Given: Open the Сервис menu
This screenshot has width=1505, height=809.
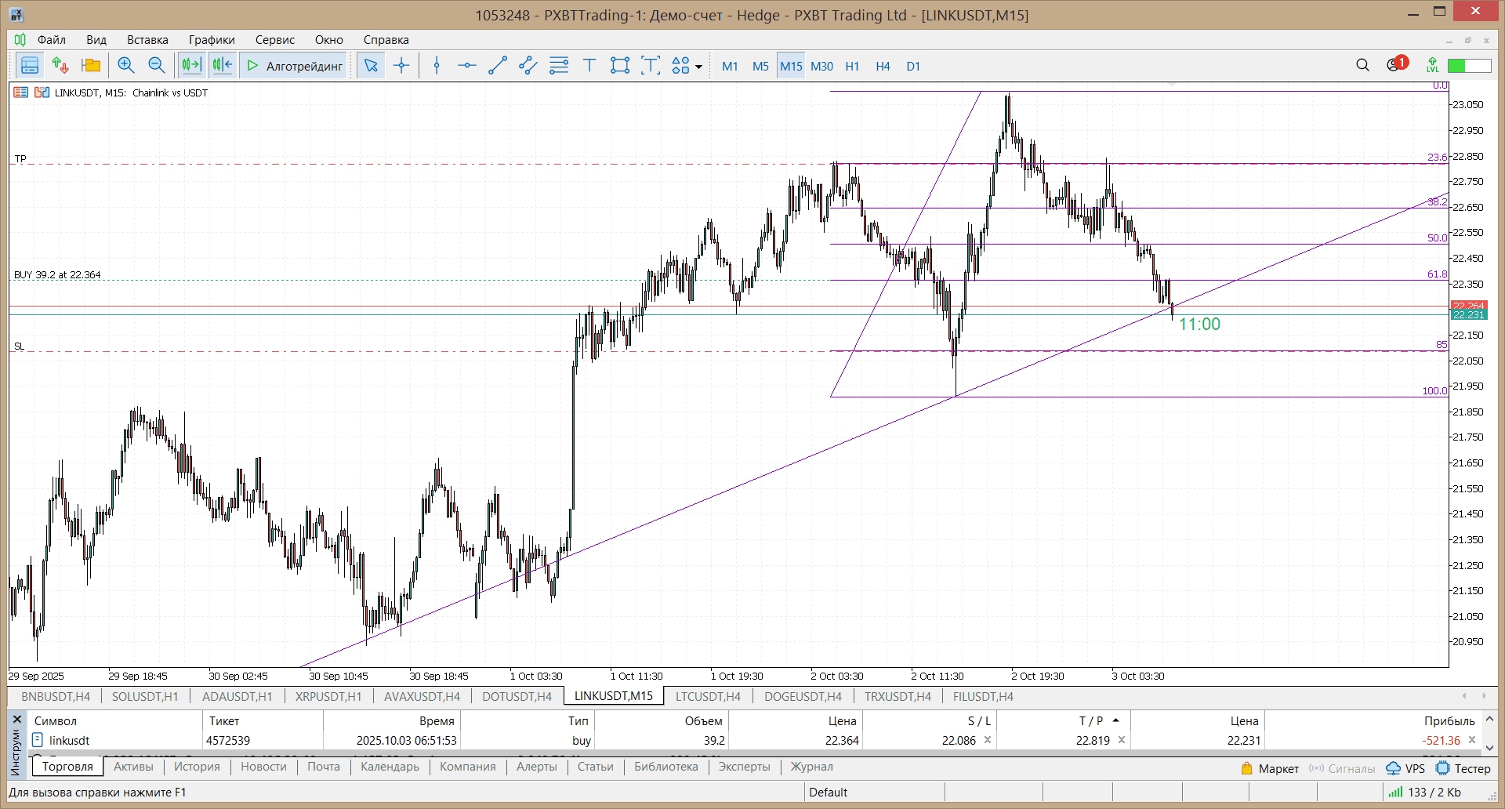Looking at the screenshot, I should click(x=274, y=40).
